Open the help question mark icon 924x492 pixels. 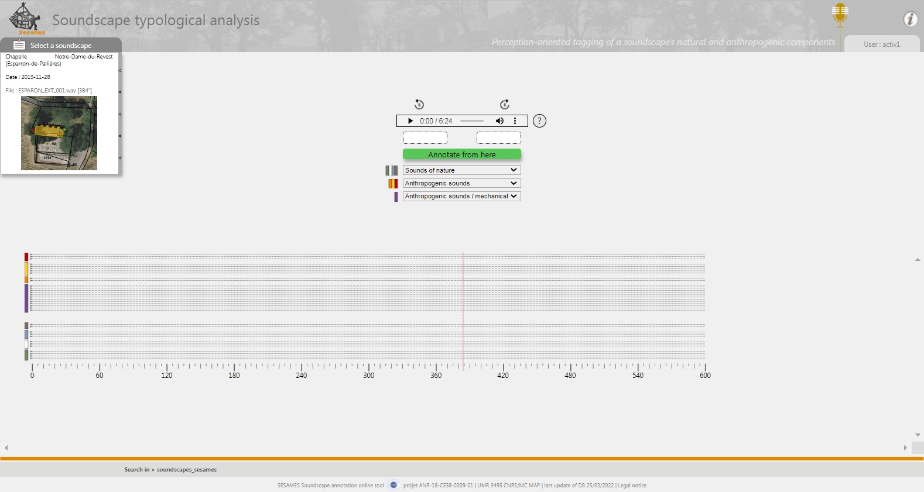tap(539, 121)
